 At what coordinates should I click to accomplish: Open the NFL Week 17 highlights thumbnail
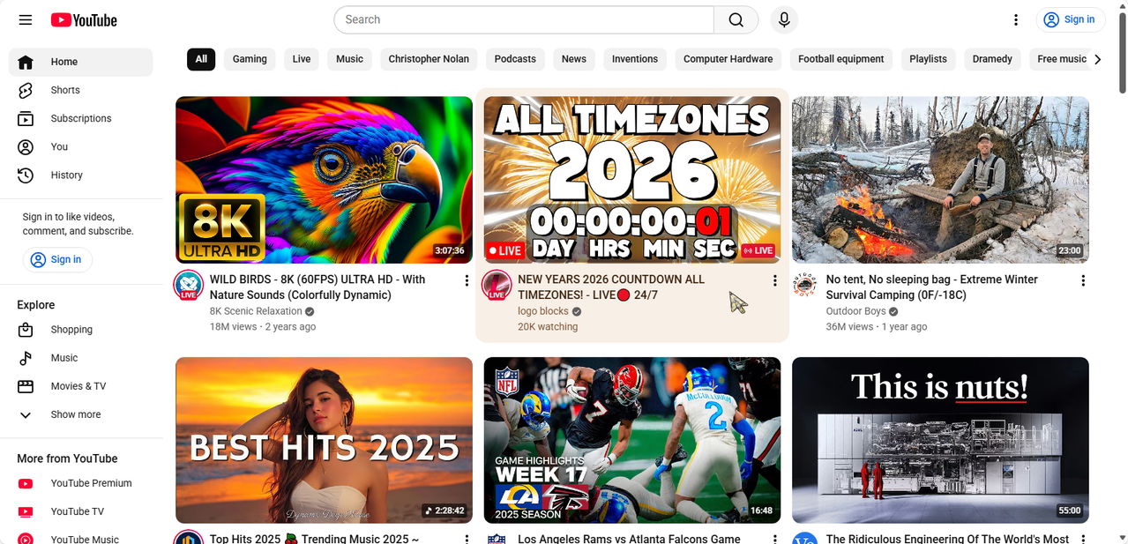(632, 440)
